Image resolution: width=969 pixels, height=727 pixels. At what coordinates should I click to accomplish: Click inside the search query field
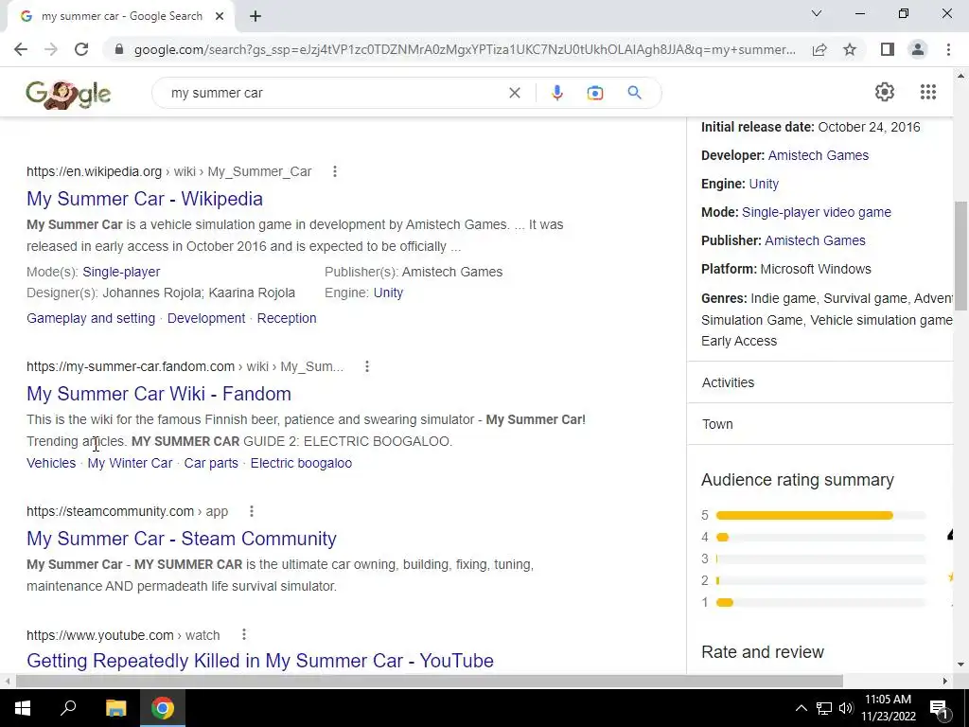[x=334, y=93]
